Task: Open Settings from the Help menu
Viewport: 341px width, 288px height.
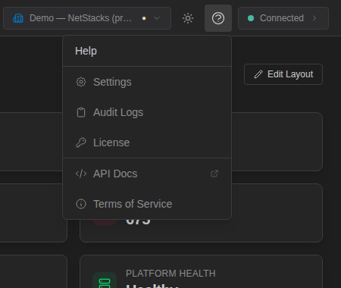Action: pos(147,82)
